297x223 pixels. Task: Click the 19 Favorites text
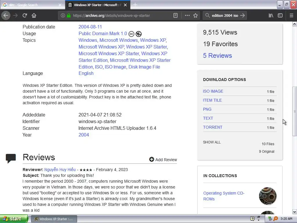(220, 44)
